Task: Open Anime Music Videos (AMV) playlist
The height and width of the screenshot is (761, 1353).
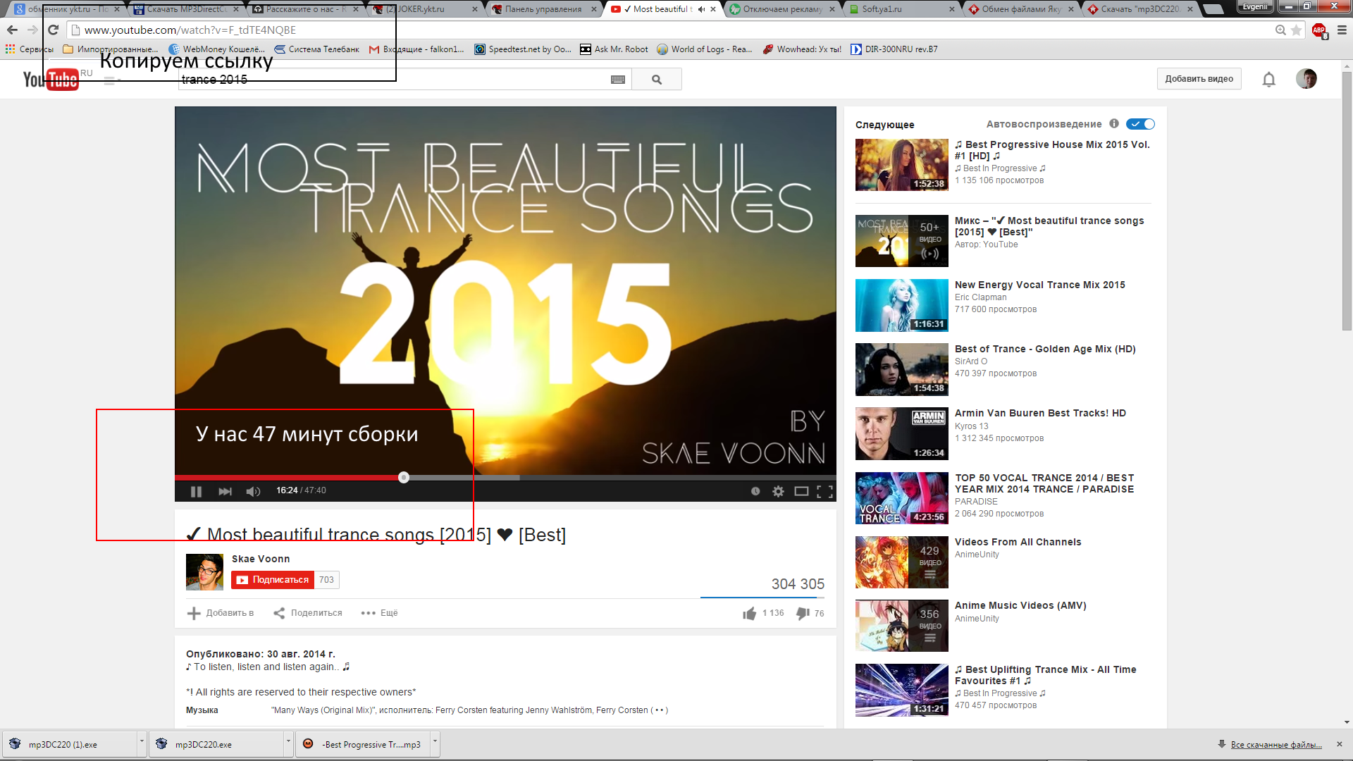Action: point(1020,605)
